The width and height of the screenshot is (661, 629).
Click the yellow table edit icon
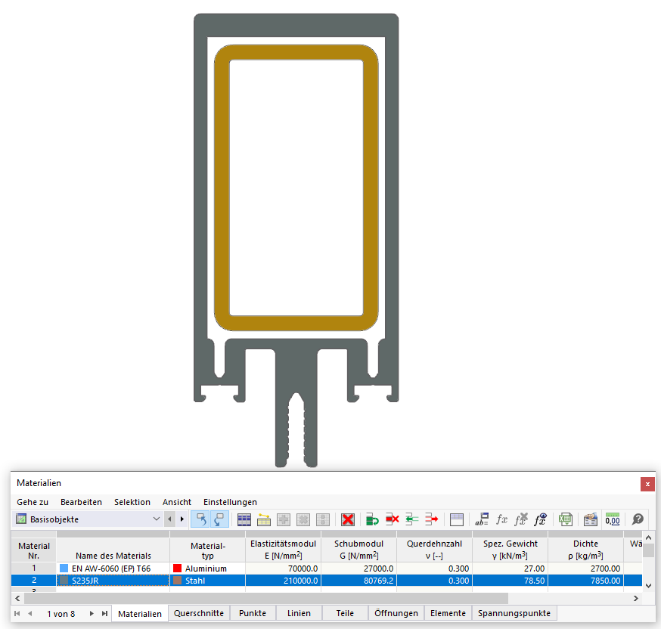264,519
